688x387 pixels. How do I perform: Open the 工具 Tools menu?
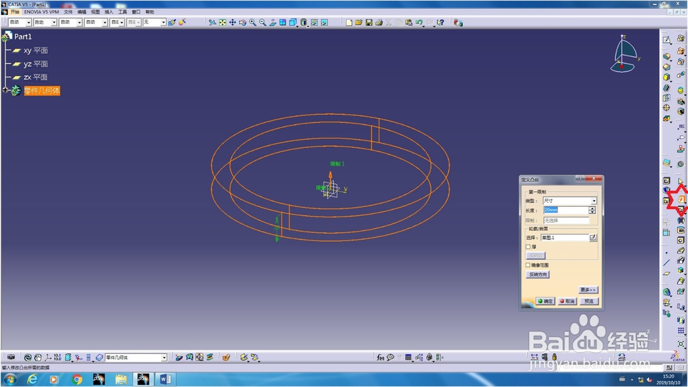[x=122, y=12]
